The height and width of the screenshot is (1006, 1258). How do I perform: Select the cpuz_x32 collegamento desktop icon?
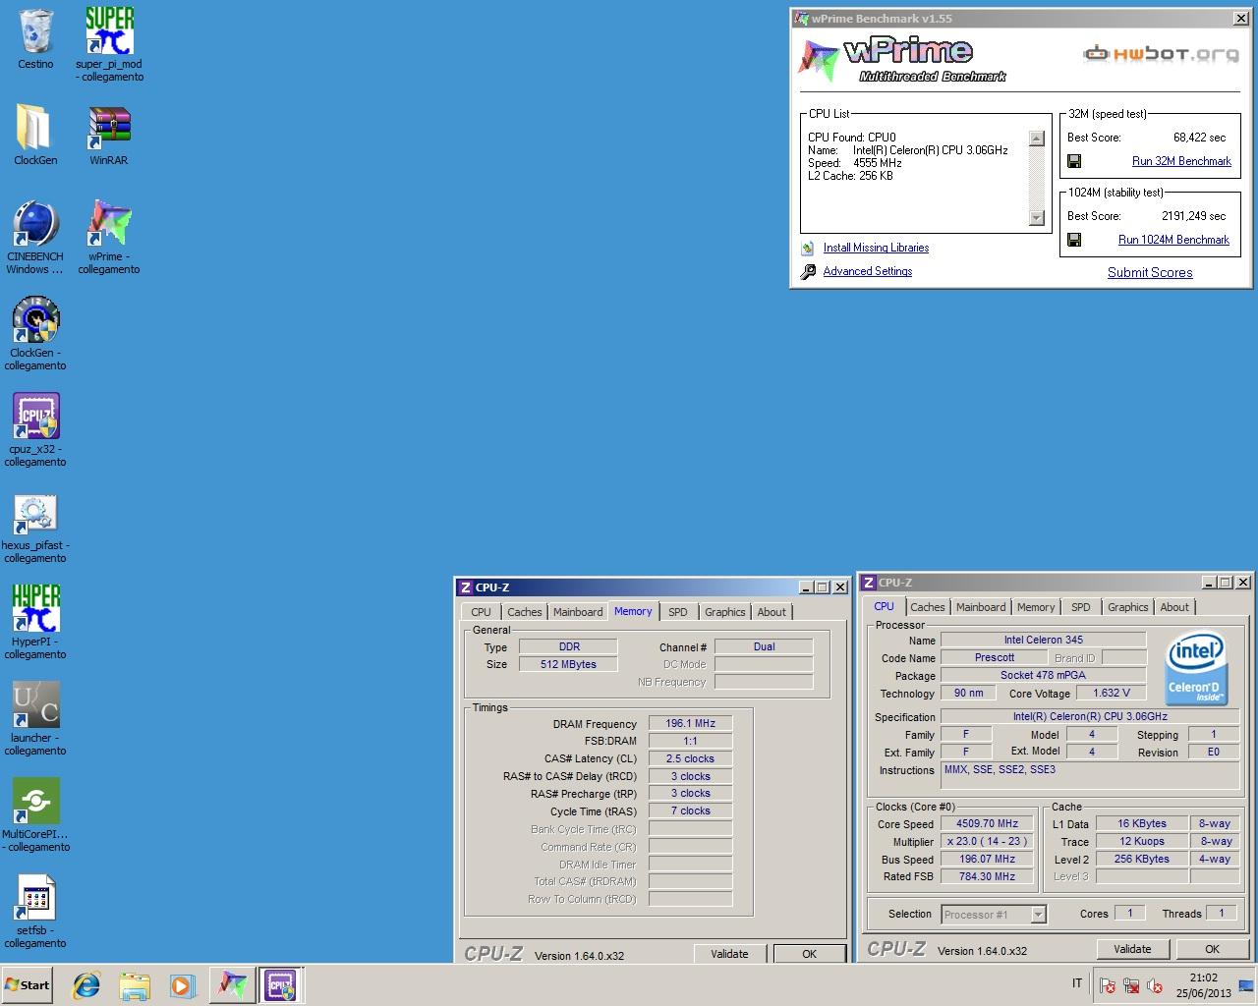[35, 429]
